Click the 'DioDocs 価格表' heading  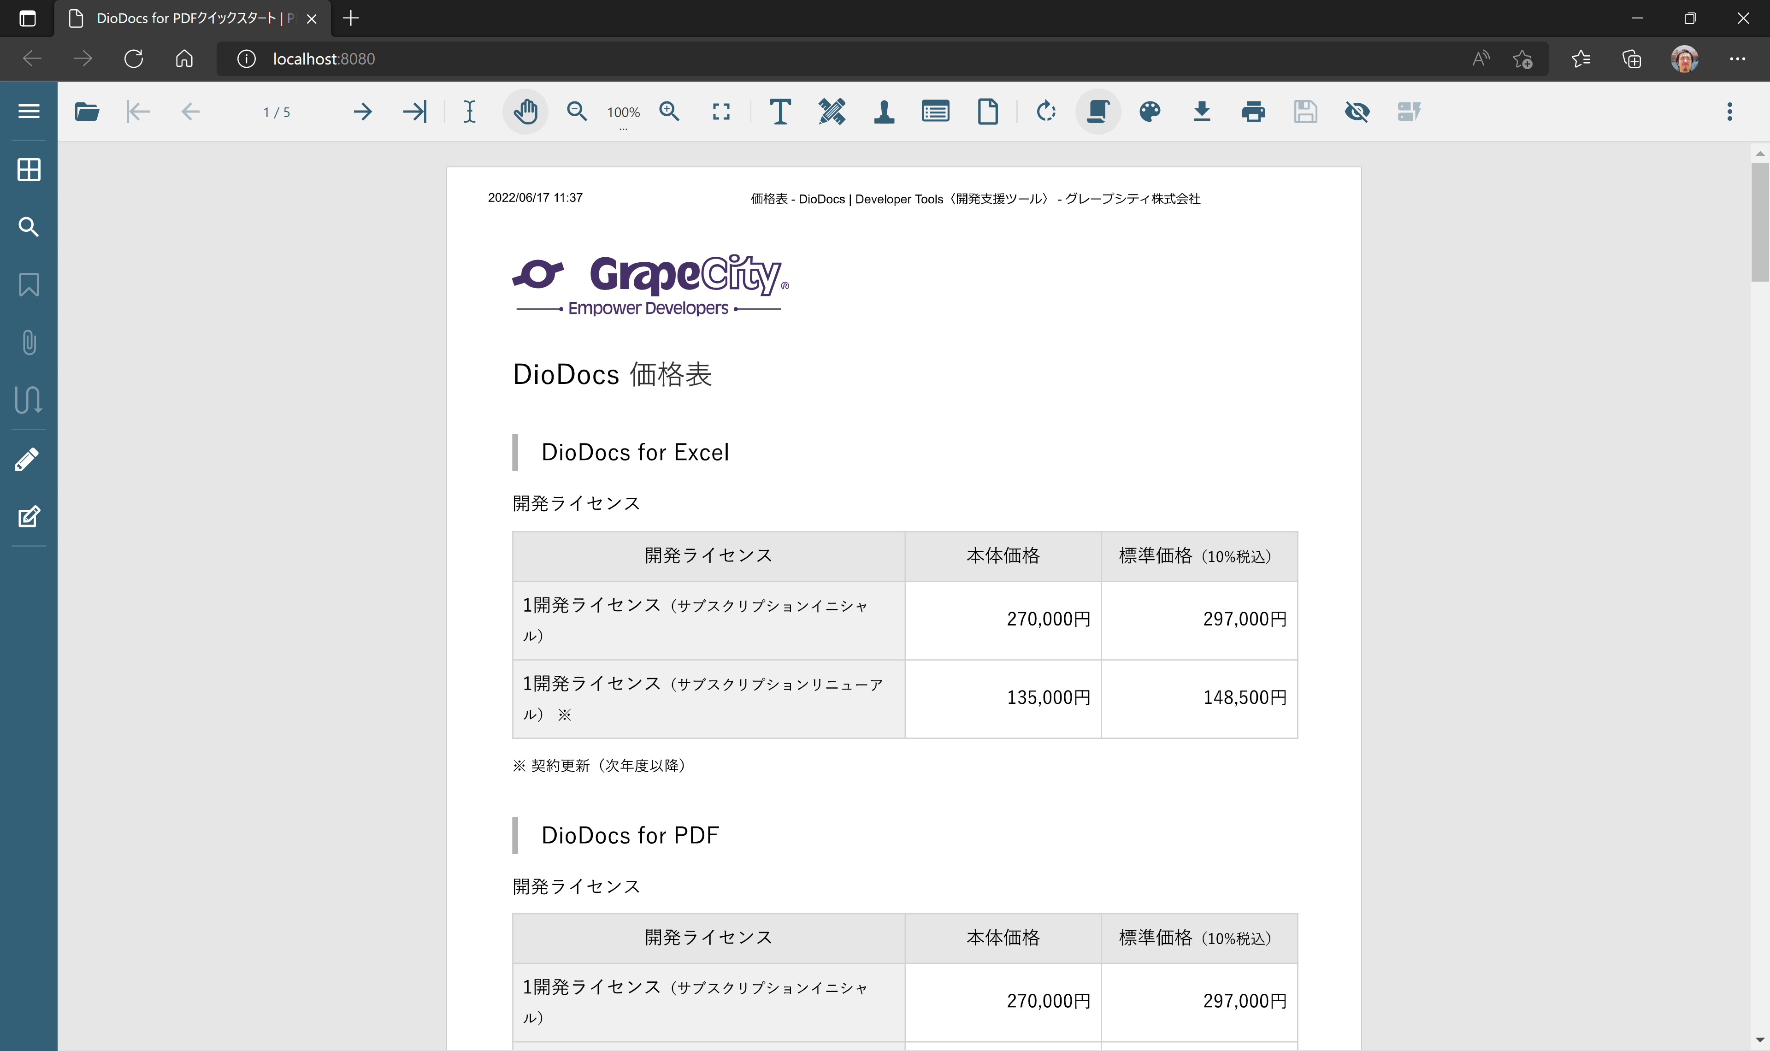coord(612,375)
